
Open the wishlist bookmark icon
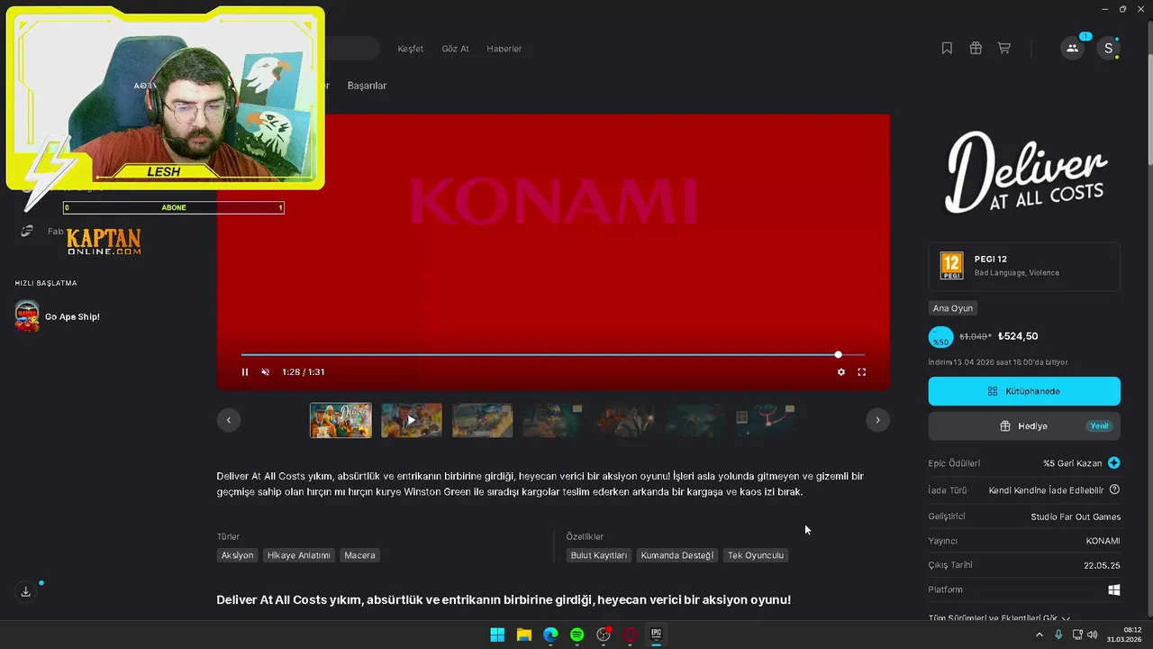click(947, 49)
